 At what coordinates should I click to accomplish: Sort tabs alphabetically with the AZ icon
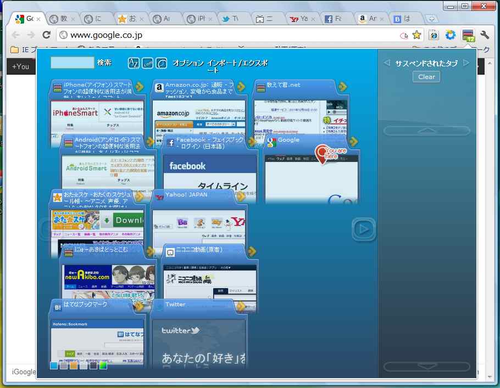pos(134,63)
